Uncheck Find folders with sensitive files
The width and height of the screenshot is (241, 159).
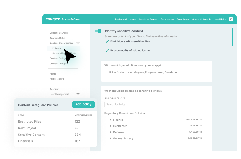(107, 41)
